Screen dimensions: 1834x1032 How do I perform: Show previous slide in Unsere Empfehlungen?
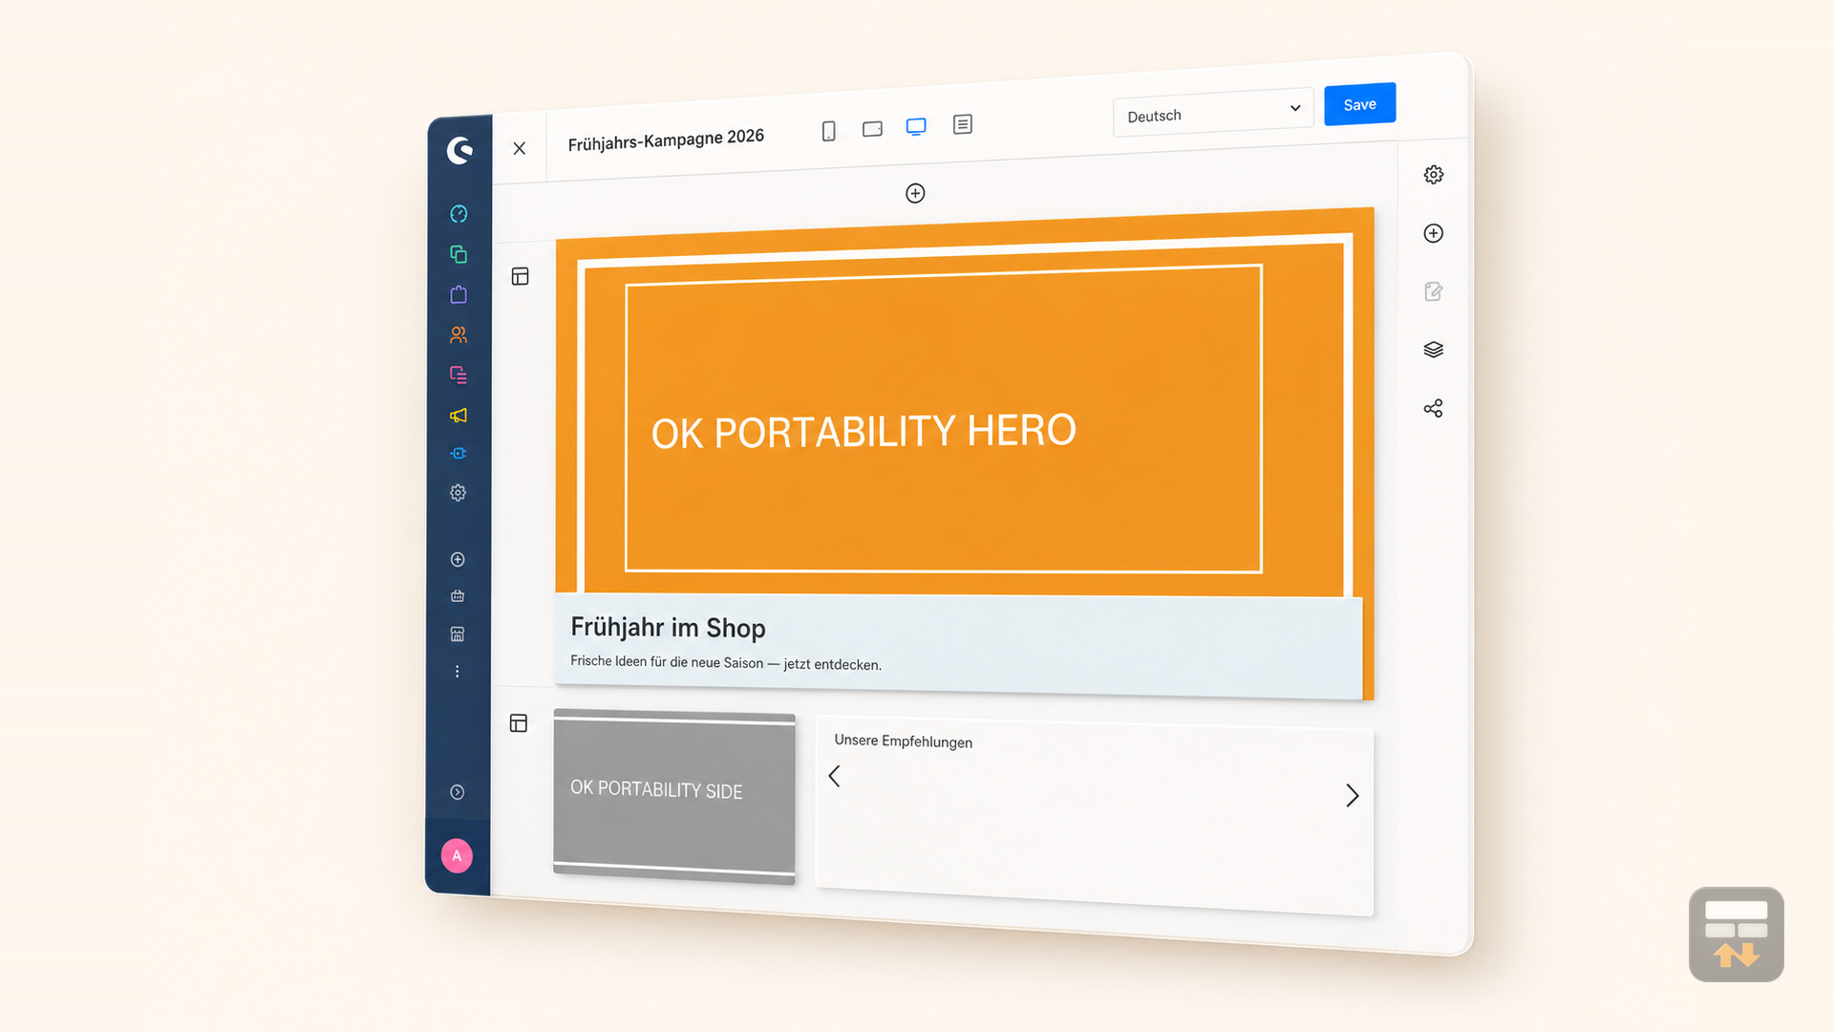click(x=835, y=776)
